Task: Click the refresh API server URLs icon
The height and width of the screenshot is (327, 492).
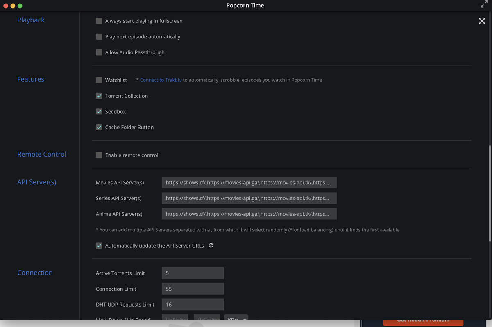Action: click(211, 245)
